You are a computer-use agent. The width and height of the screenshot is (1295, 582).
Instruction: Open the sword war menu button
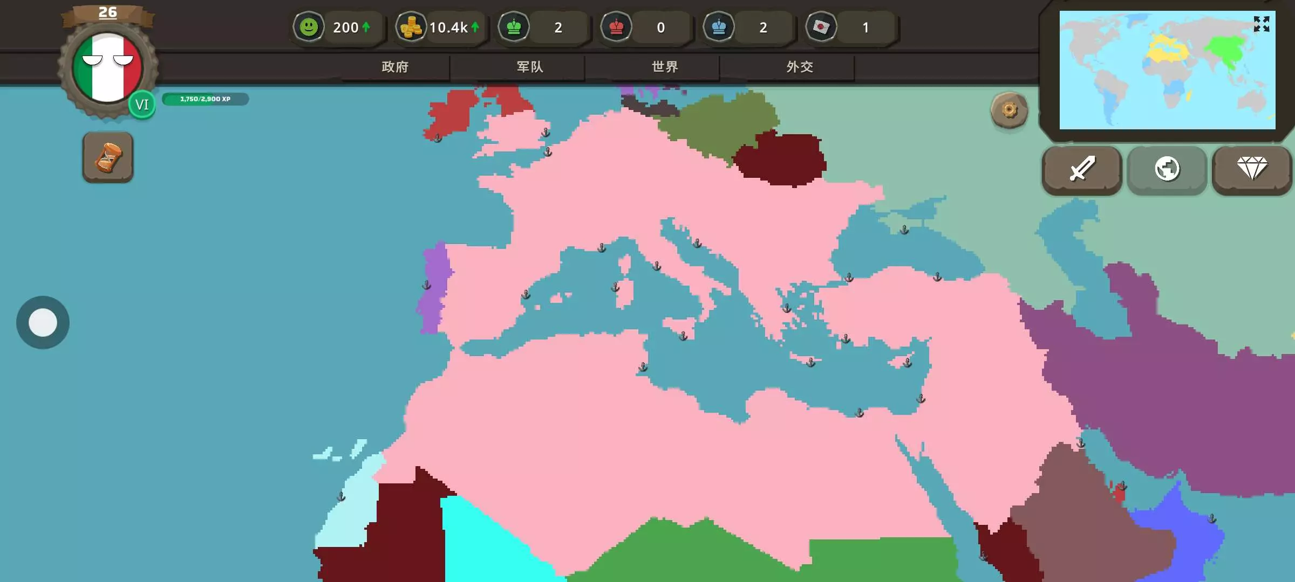pyautogui.click(x=1082, y=169)
